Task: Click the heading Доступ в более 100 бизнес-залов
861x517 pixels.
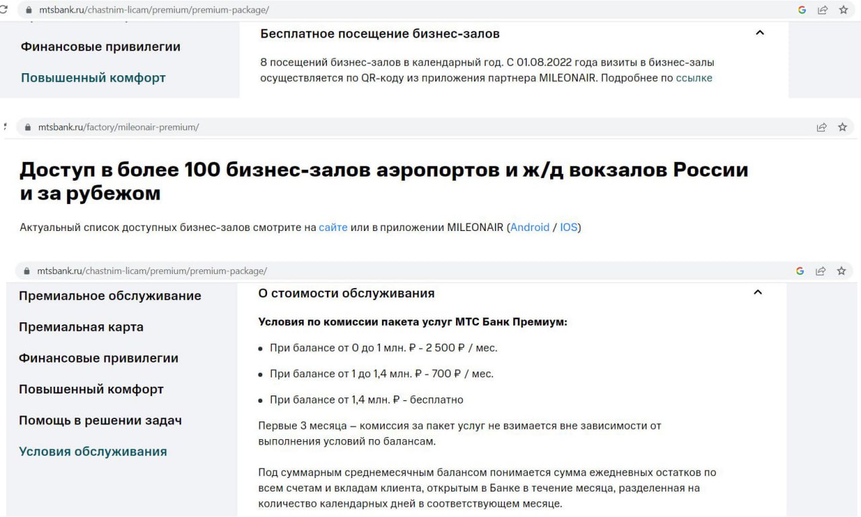Action: point(383,181)
